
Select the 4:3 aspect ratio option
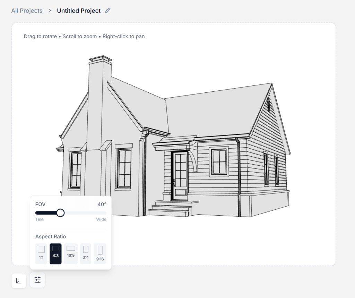[55, 254]
